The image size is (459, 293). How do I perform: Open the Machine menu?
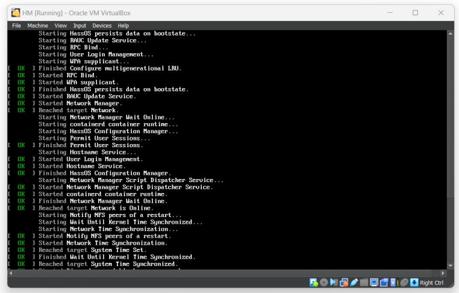(x=37, y=26)
